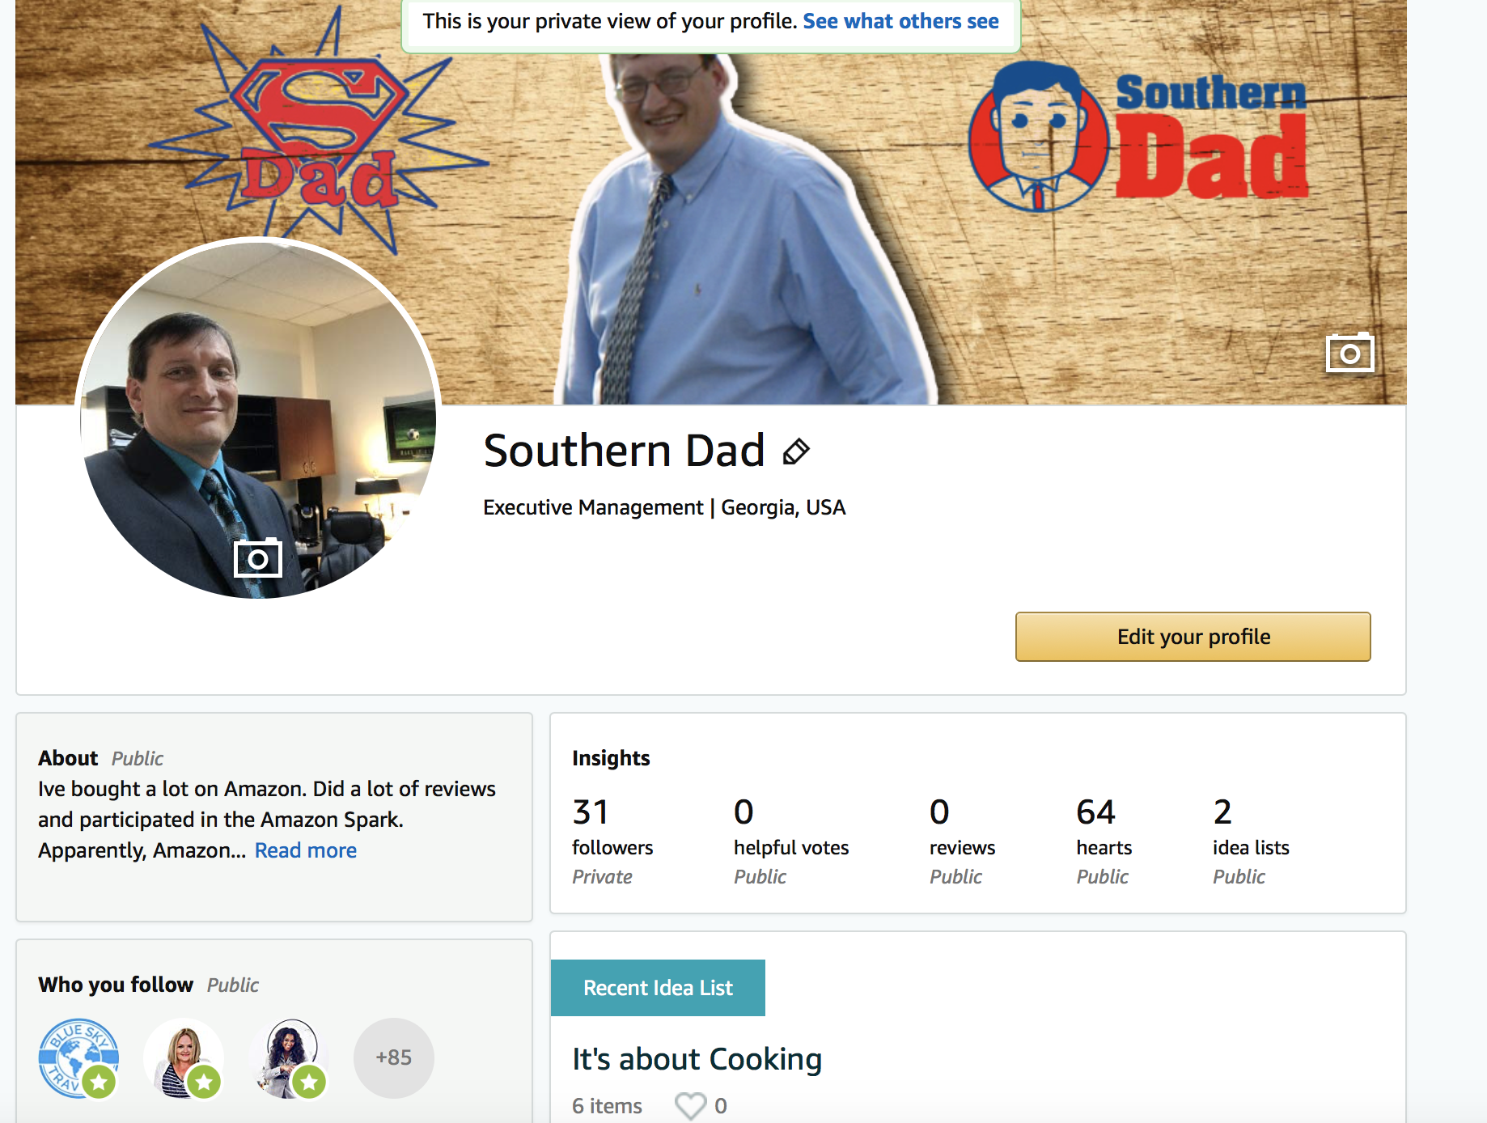Open the It's about Cooking idea list
This screenshot has height=1123, width=1487.
[x=697, y=1059]
